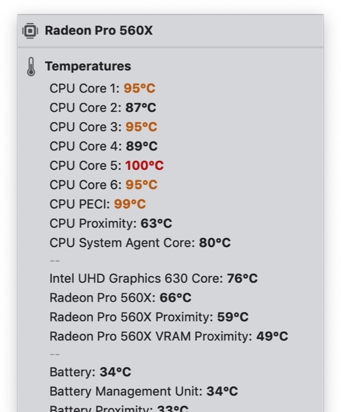Click the CPU Core 2 reading of 87°C
The image size is (341, 412).
click(141, 108)
